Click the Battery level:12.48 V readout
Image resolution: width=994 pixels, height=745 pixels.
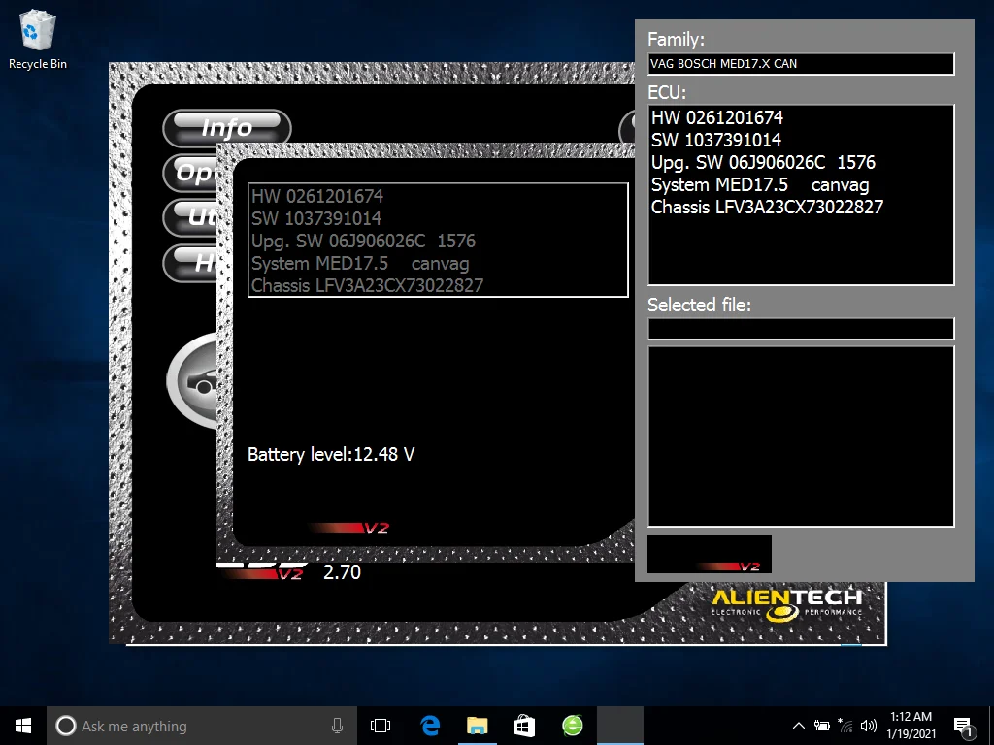point(331,454)
